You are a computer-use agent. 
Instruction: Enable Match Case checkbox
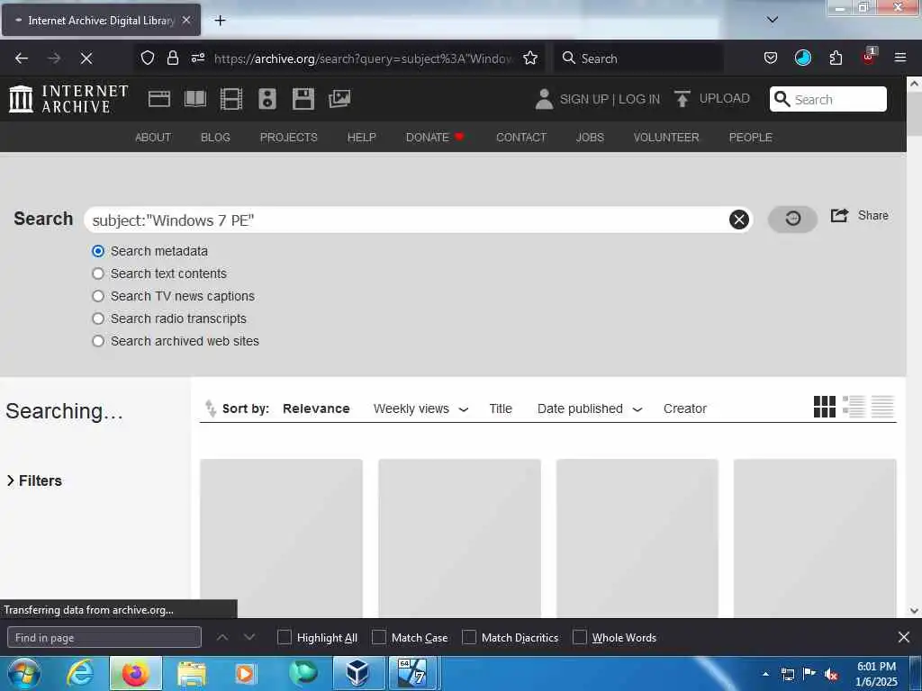coord(379,637)
